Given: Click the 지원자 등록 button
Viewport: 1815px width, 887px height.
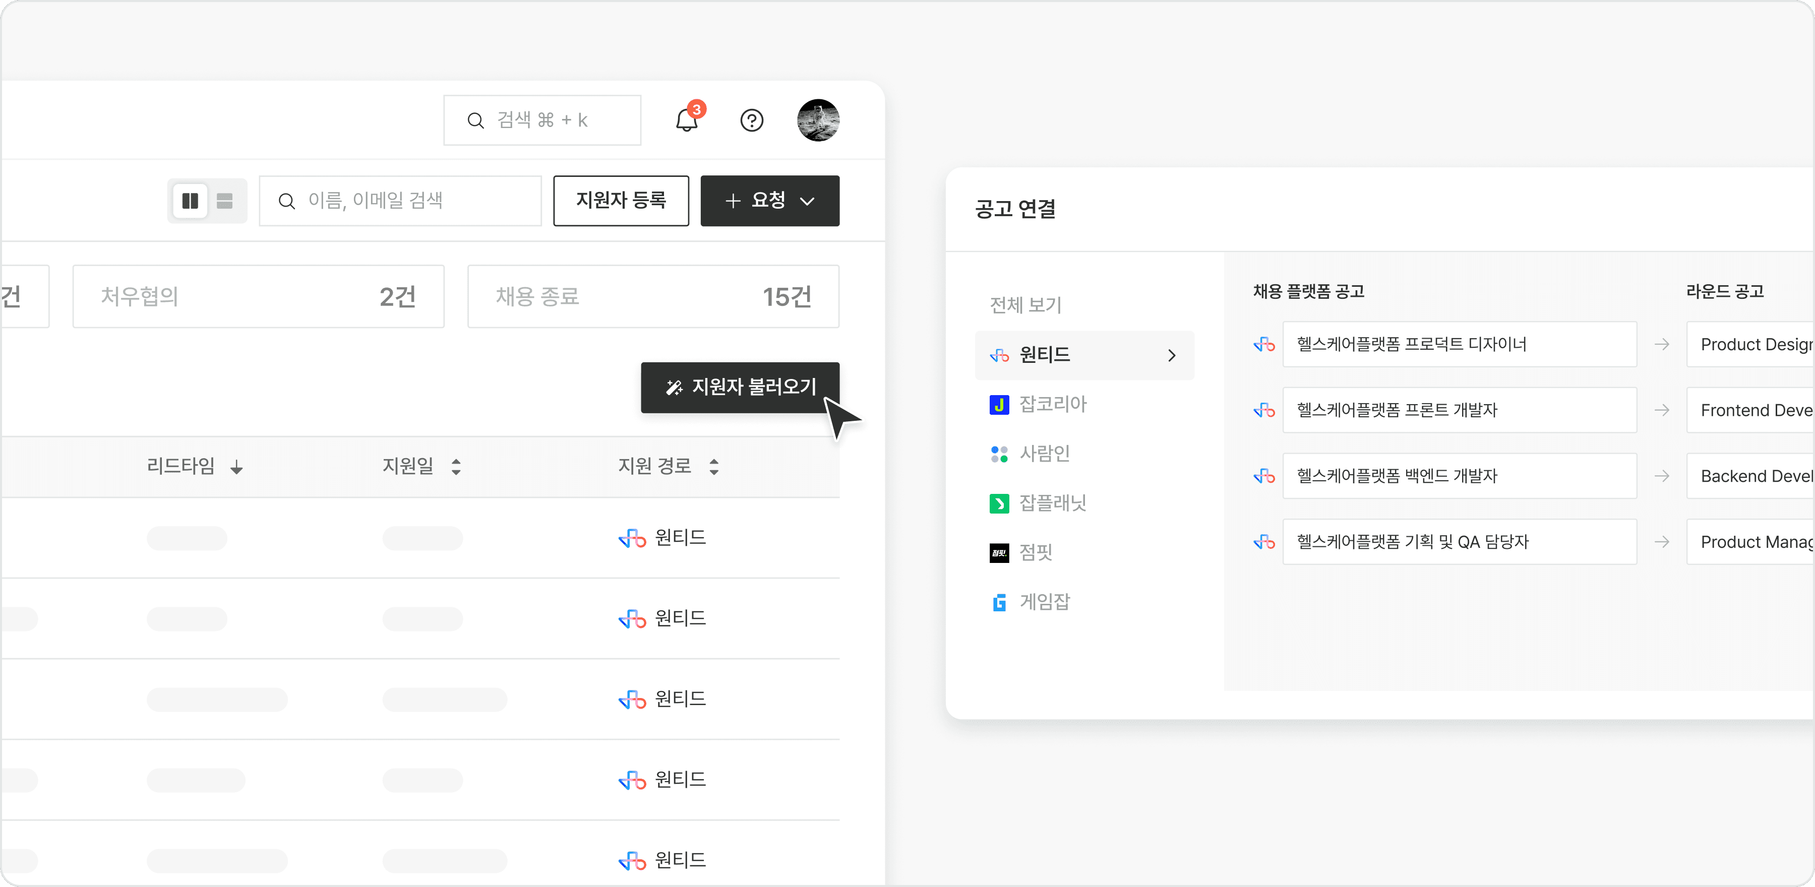Looking at the screenshot, I should pos(622,201).
